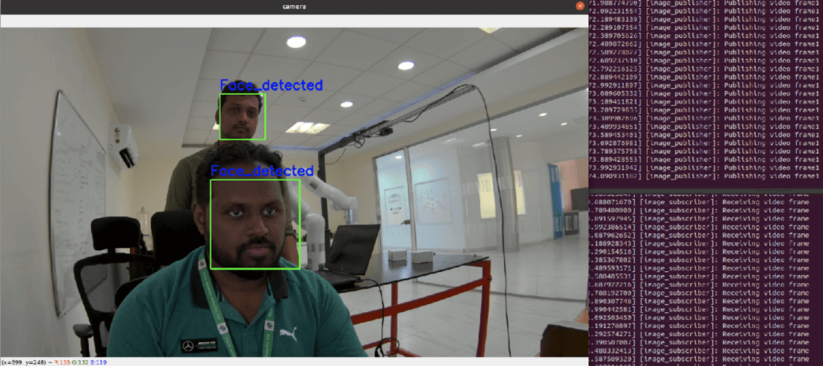823x366 pixels.
Task: Click the Face_detected label above the smaller box
Action: tap(271, 85)
